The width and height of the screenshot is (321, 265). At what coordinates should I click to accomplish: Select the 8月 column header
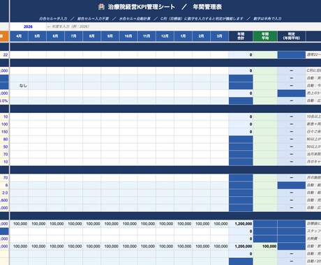[92, 36]
